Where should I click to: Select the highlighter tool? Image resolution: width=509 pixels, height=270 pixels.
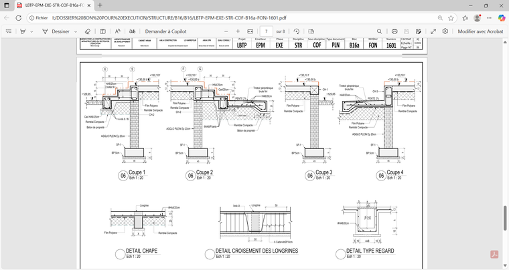pyautogui.click(x=23, y=31)
